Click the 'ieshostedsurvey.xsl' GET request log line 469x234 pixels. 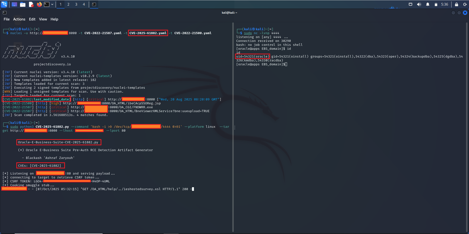(x=97, y=189)
